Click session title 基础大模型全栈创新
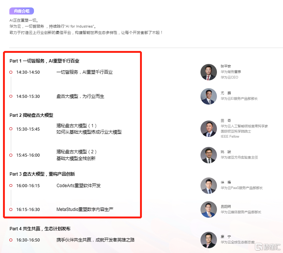This screenshot has width=283, height=253. pos(76,158)
